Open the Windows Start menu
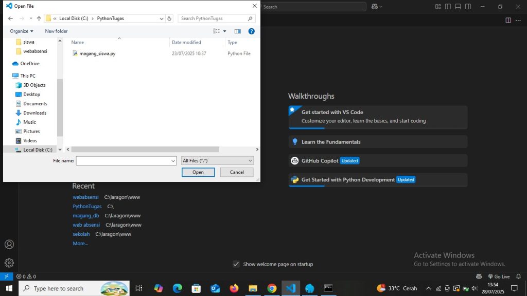Screen dimensions: 527x296 9,288
